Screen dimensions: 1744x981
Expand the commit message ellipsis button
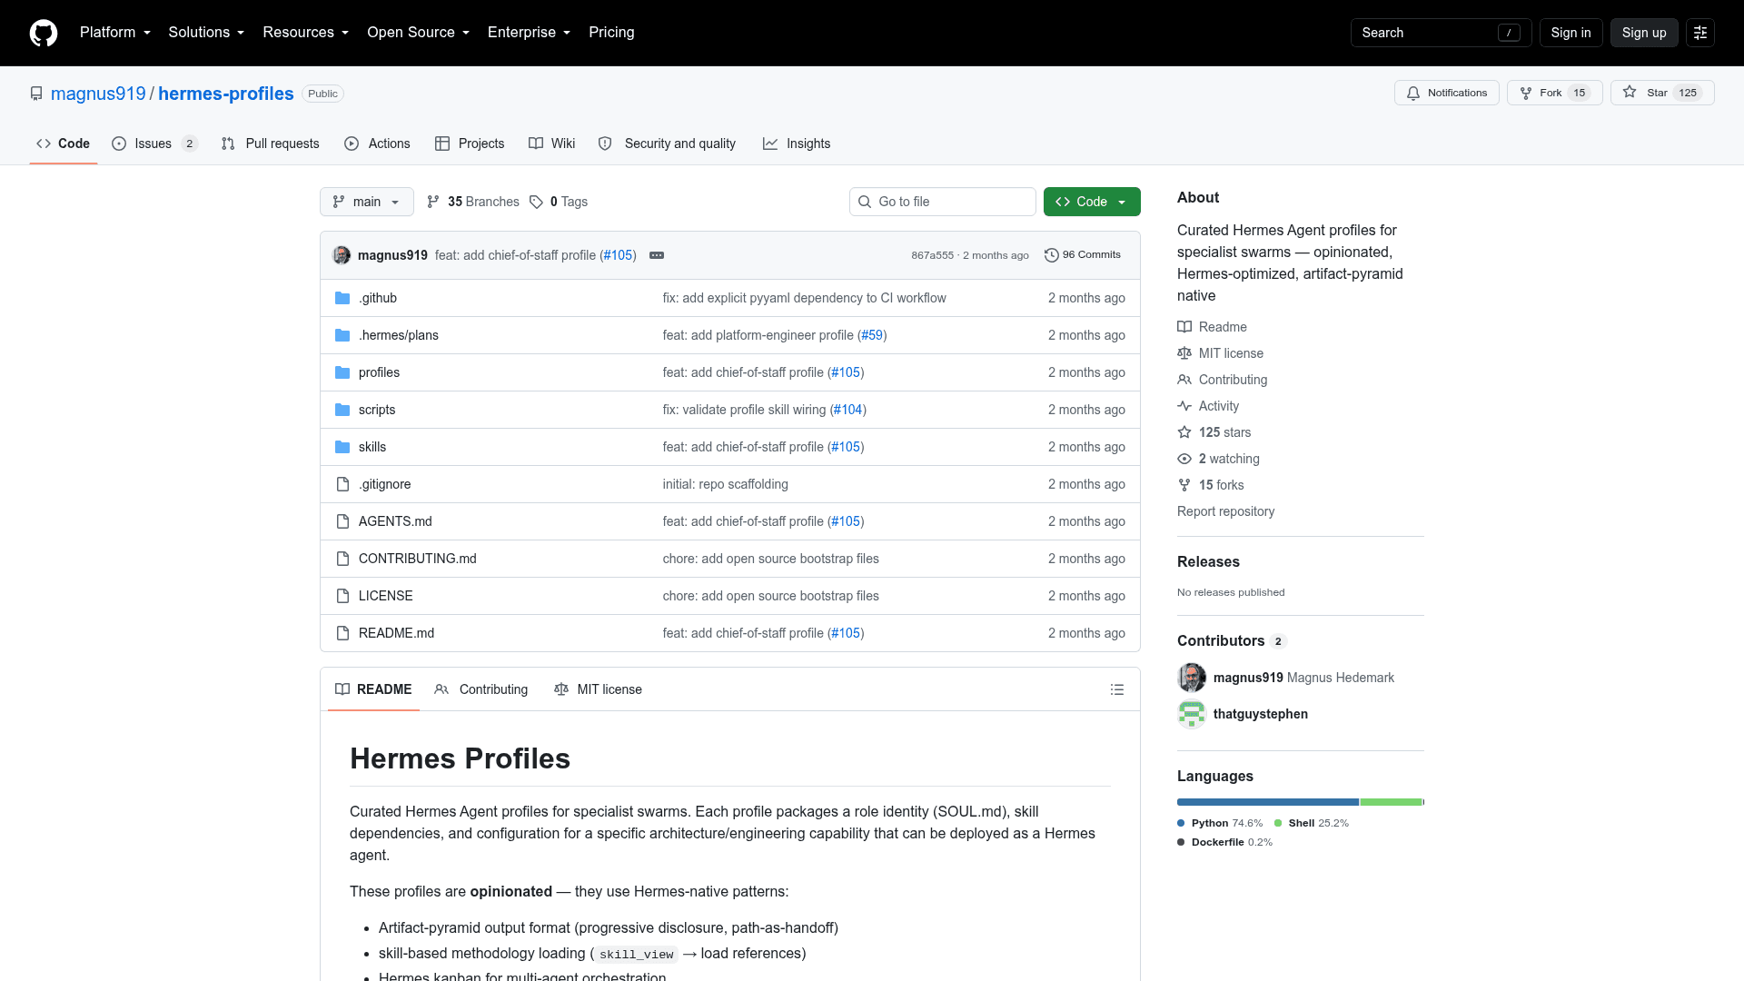(x=657, y=255)
